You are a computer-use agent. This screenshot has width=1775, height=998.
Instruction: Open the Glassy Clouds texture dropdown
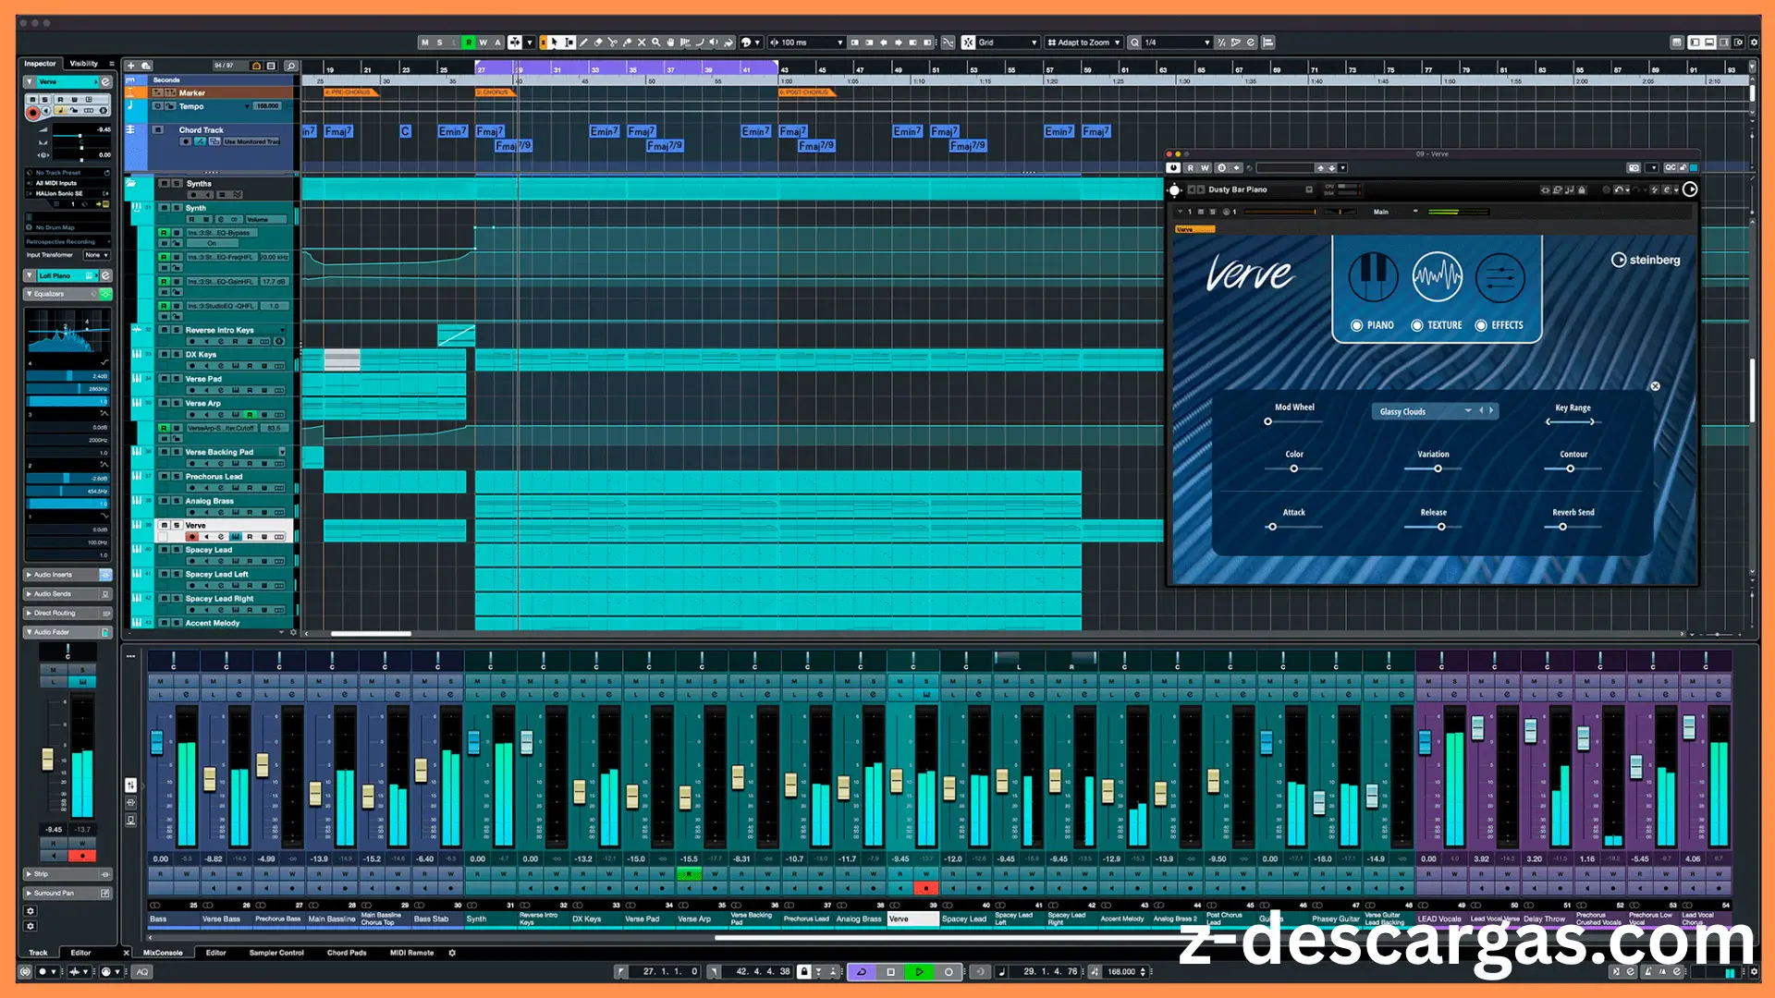(1435, 411)
